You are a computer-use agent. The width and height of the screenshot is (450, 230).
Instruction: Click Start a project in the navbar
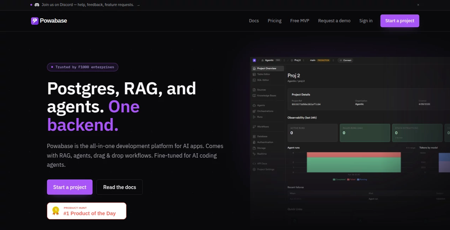click(400, 21)
